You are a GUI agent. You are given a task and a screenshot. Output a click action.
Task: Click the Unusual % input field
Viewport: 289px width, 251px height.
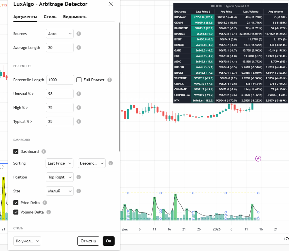point(60,94)
